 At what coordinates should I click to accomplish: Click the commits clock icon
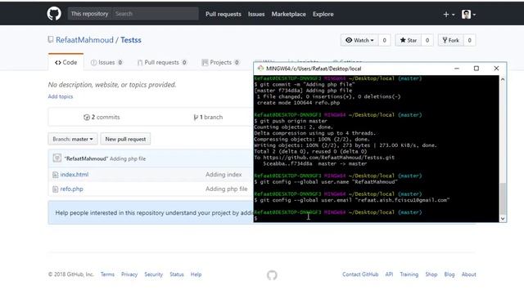click(87, 118)
